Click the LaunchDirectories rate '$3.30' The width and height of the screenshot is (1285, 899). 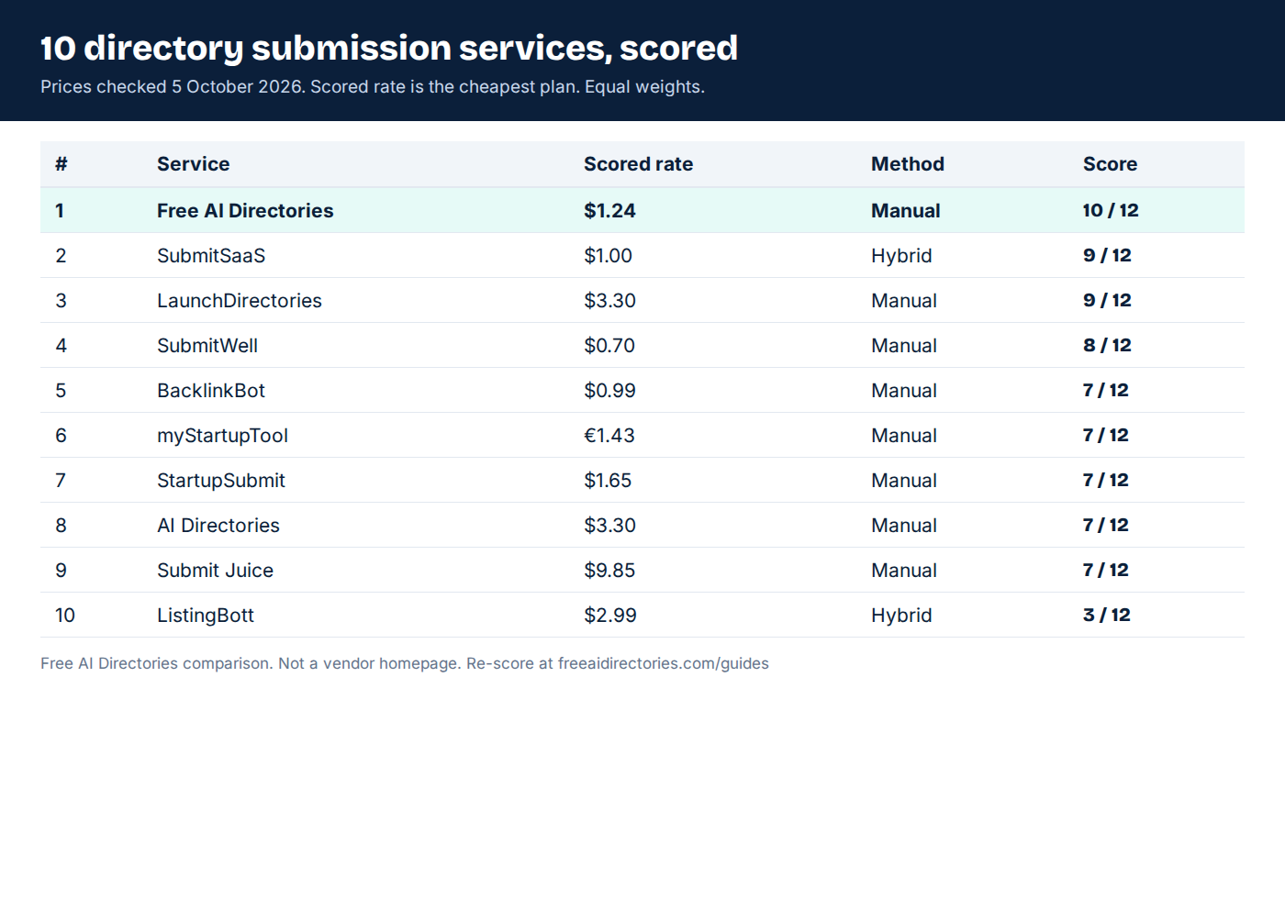(x=609, y=301)
